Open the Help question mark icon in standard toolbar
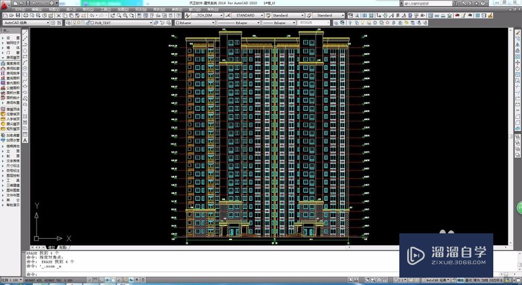The height and width of the screenshot is (285, 522). (179, 15)
